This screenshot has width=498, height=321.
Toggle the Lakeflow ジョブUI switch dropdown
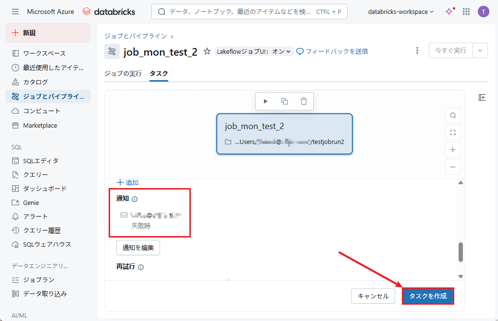click(x=254, y=51)
